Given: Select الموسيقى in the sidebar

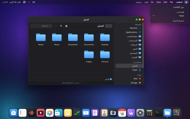Looking at the screenshot, I should coord(129,53).
